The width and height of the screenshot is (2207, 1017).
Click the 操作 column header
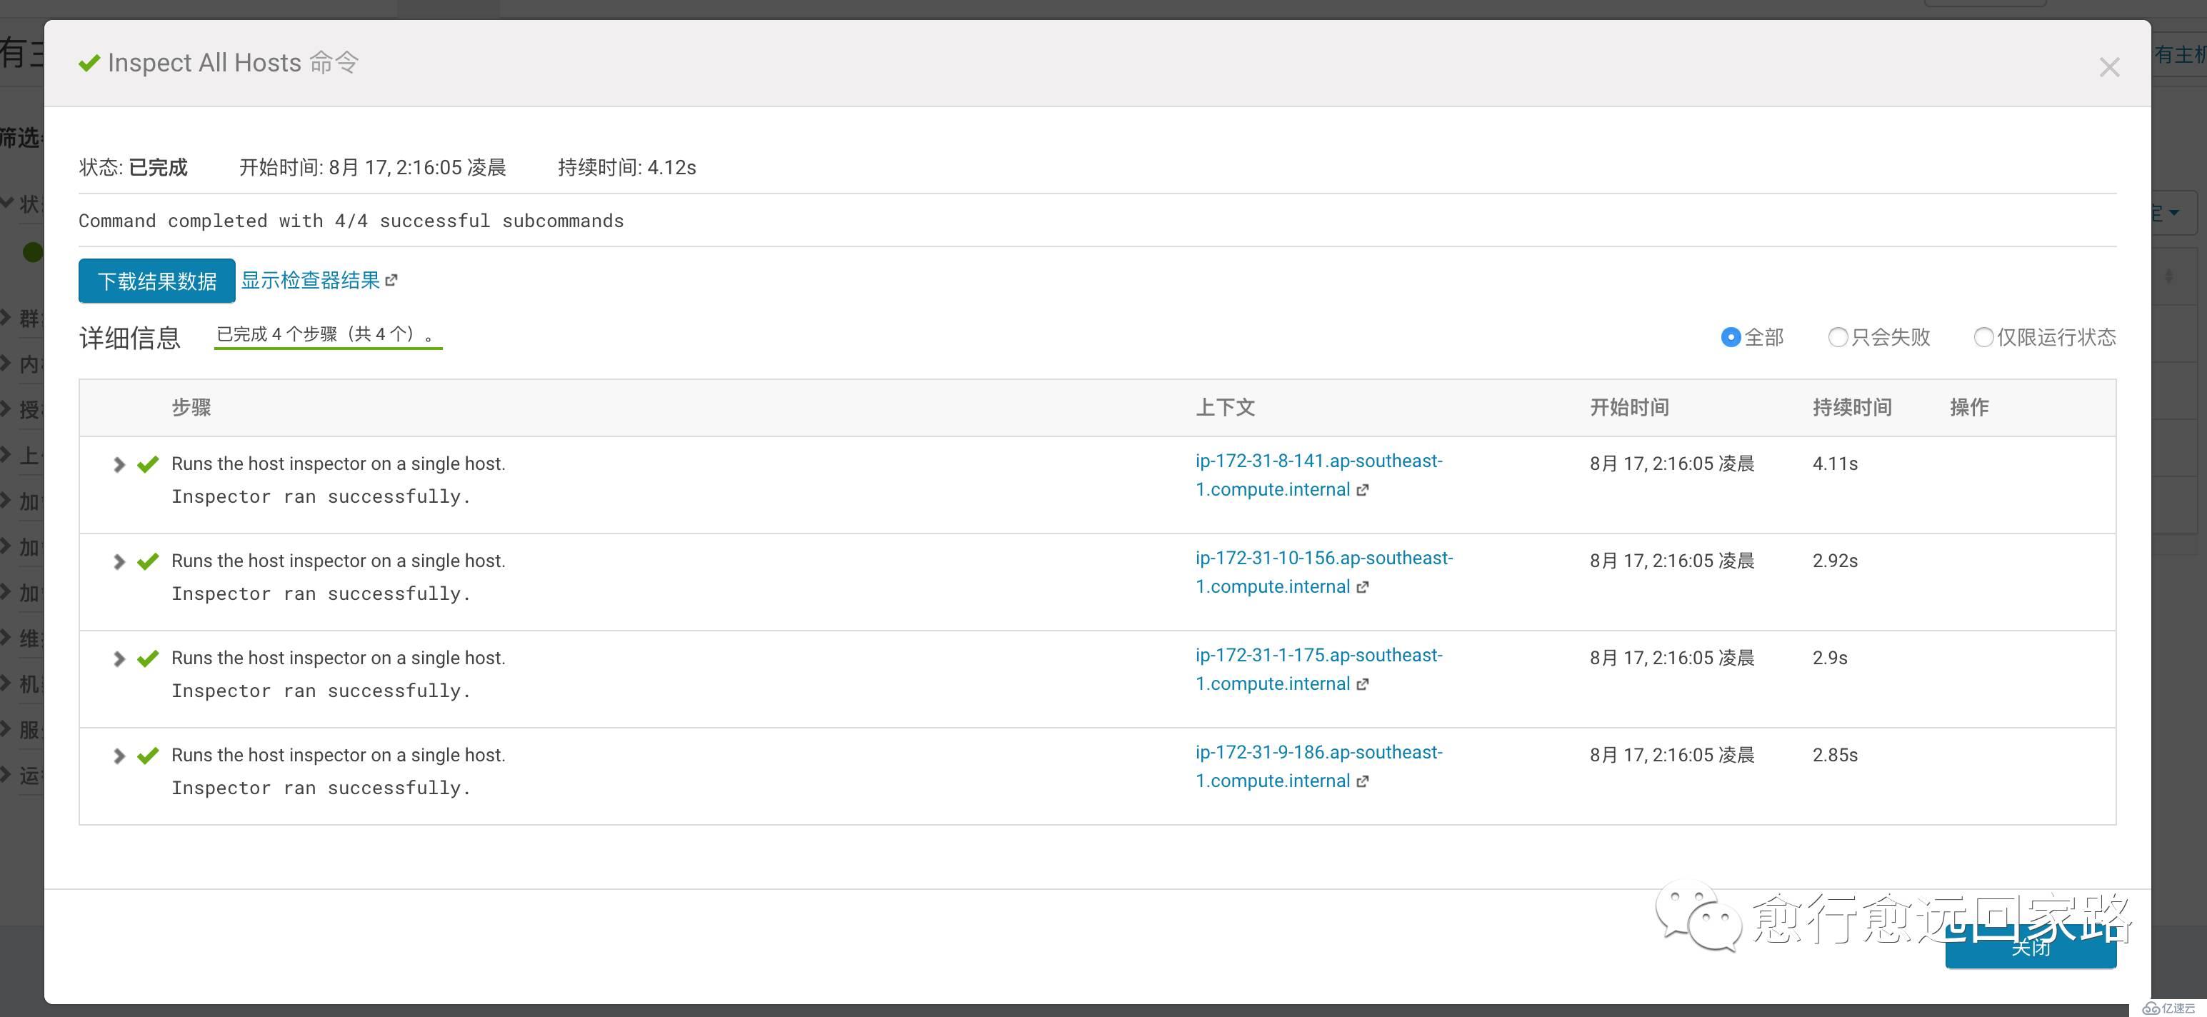point(1970,407)
